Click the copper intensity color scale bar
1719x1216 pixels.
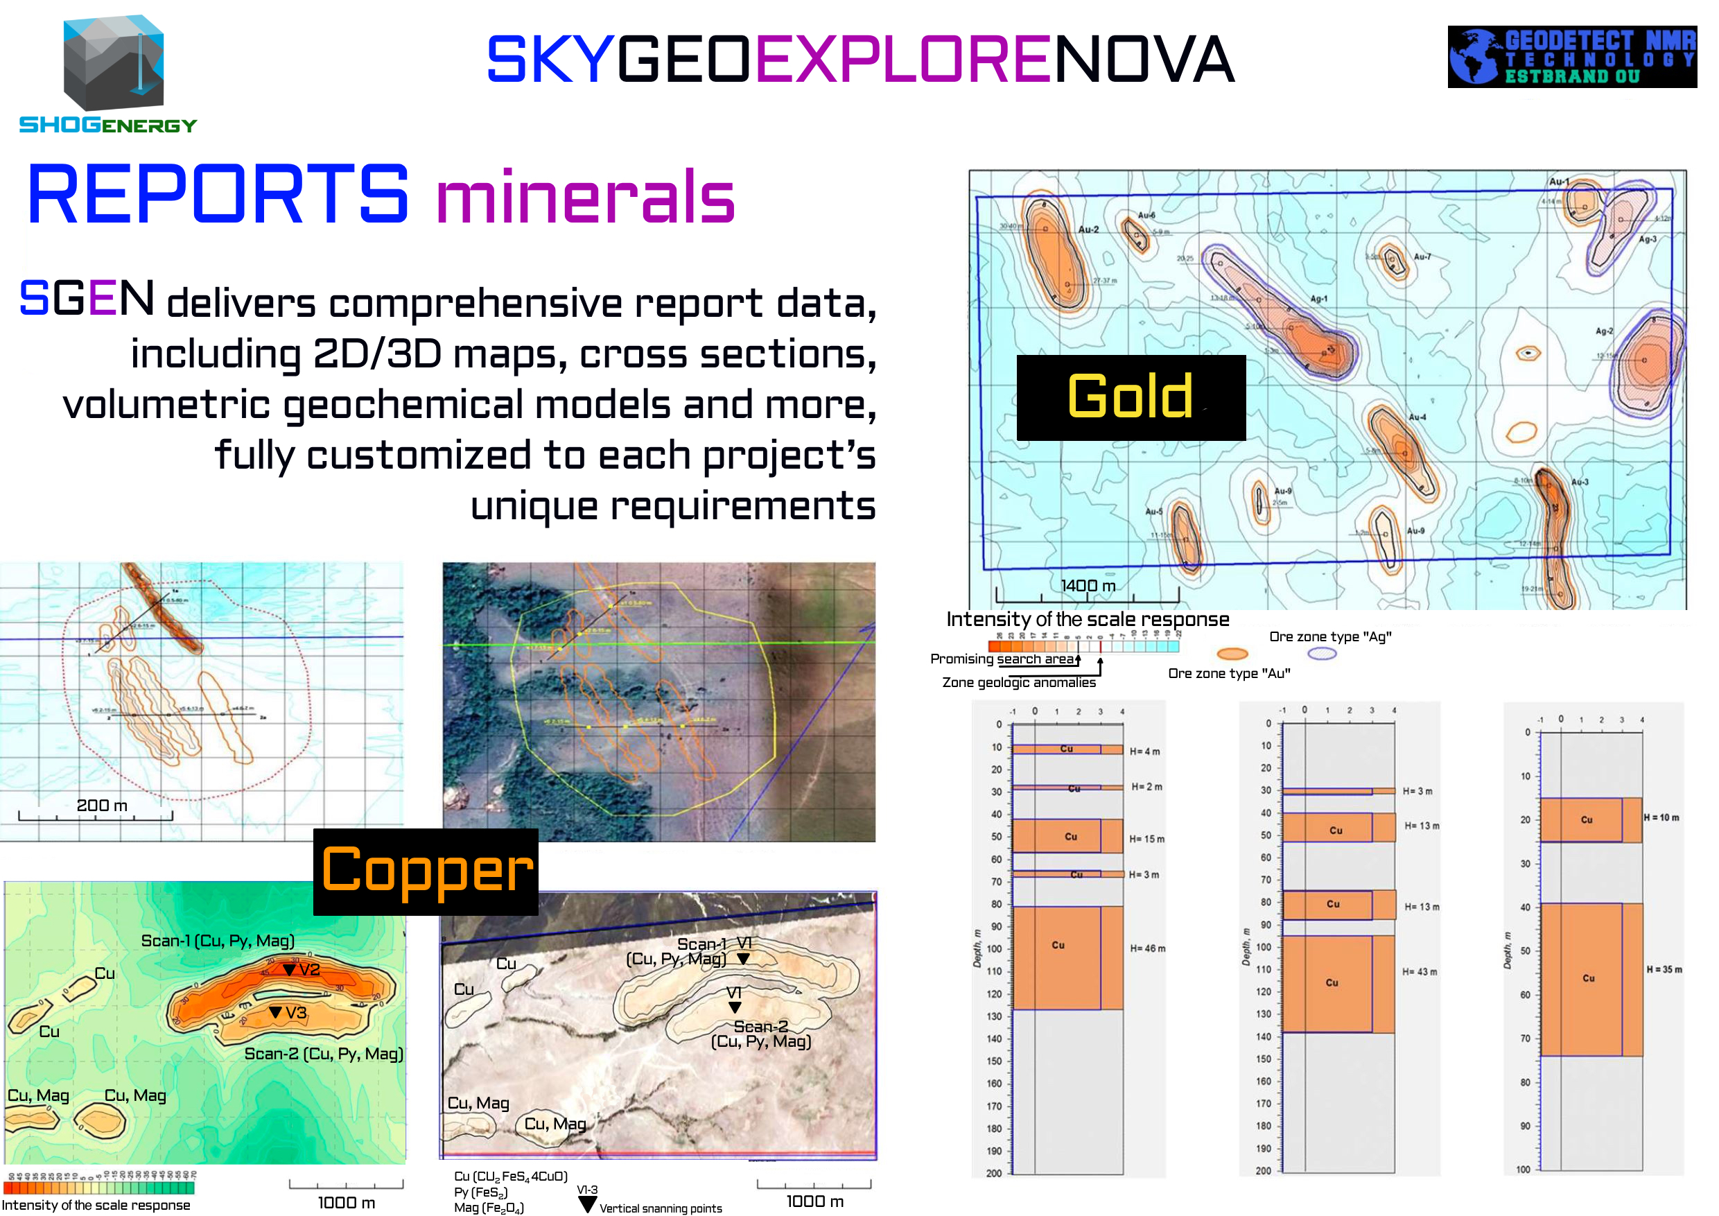tap(99, 1188)
